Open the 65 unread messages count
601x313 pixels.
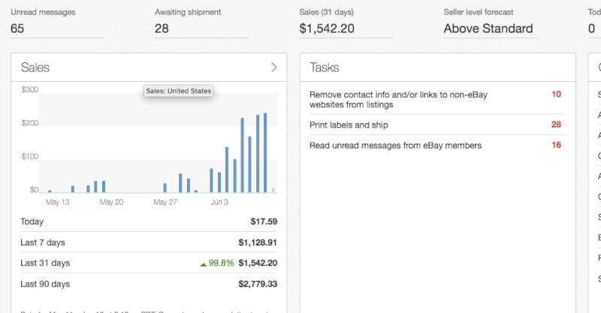[x=18, y=29]
